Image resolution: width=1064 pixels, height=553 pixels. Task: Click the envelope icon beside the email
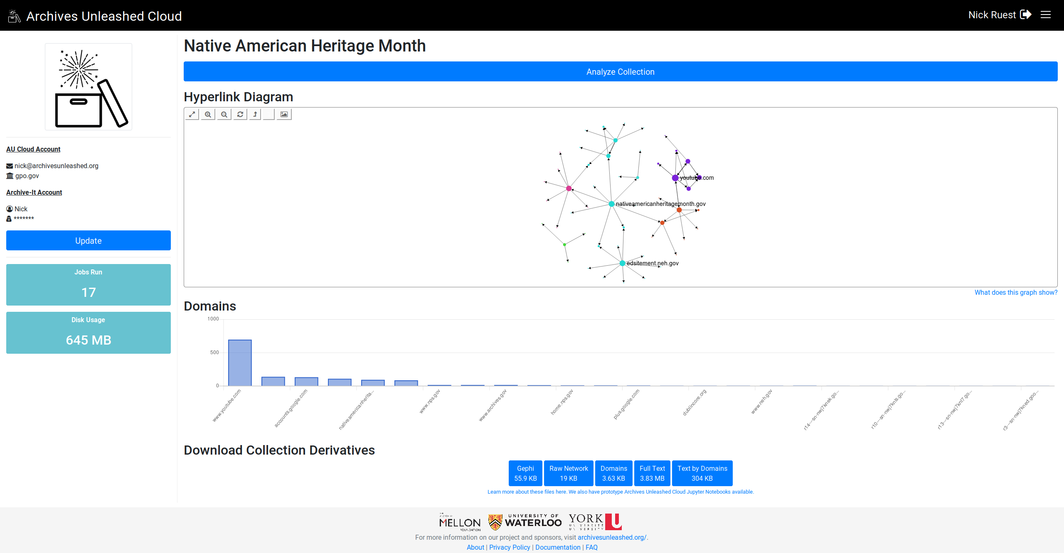click(x=10, y=166)
